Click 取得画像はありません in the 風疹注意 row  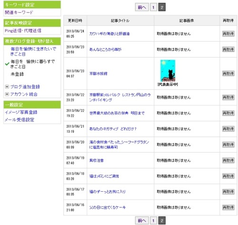(174, 160)
